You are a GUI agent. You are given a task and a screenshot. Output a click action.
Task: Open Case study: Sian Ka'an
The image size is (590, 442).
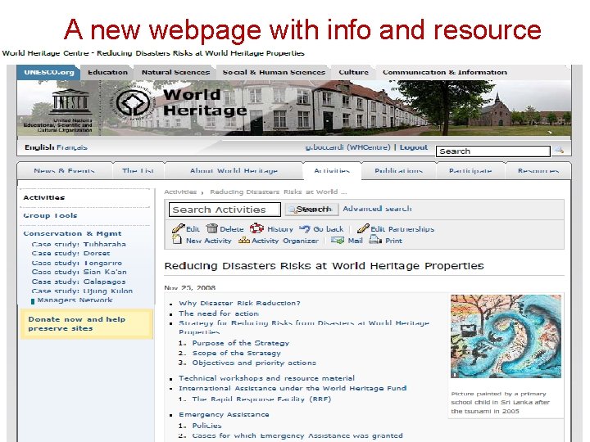tap(79, 272)
